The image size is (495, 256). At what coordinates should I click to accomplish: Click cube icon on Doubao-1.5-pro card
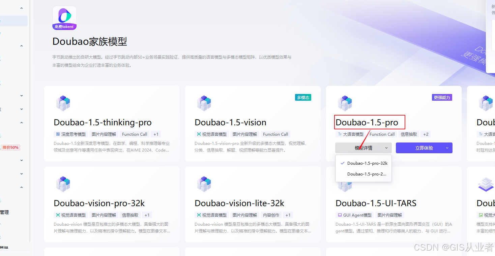point(345,103)
